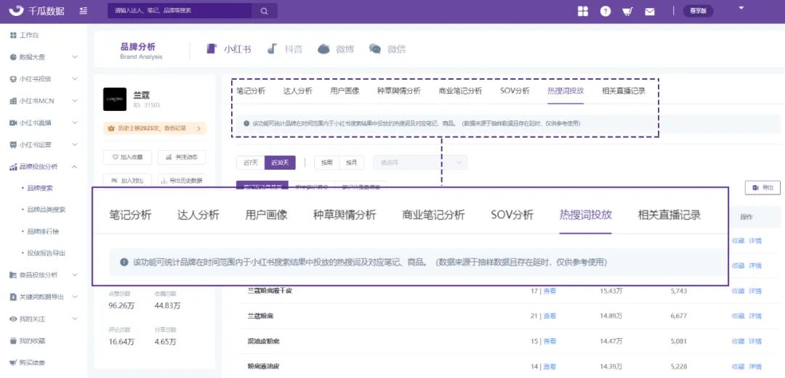This screenshot has width=785, height=378.
Task: Expand the 关键词数据导出 chevron
Action: point(75,297)
